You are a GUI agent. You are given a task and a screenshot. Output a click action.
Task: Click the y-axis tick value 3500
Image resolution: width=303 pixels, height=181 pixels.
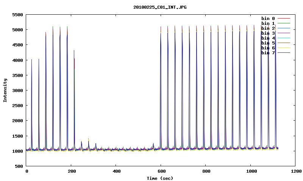pyautogui.click(x=17, y=75)
